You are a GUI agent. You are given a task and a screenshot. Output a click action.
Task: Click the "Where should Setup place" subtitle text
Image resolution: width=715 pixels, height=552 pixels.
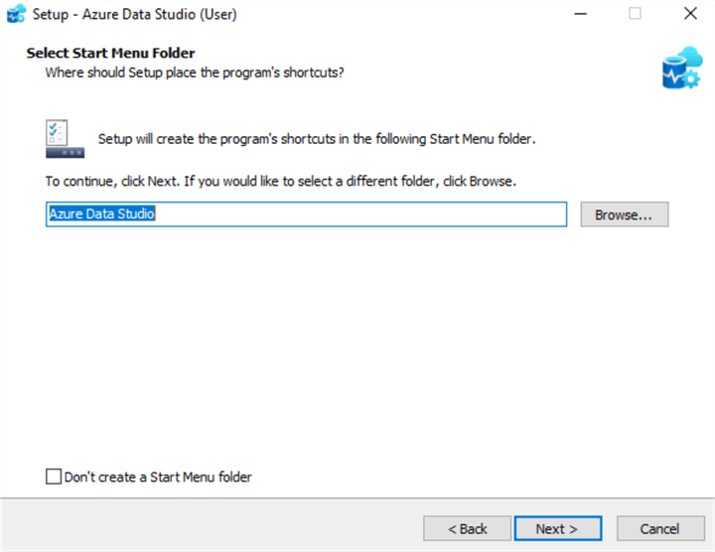click(x=195, y=72)
